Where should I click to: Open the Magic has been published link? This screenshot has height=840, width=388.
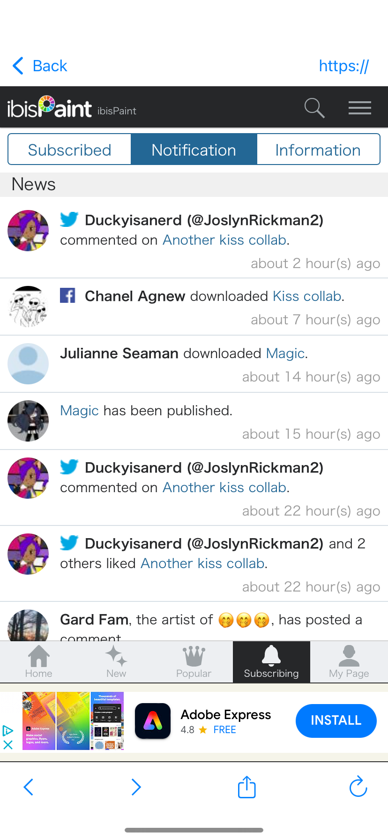79,411
